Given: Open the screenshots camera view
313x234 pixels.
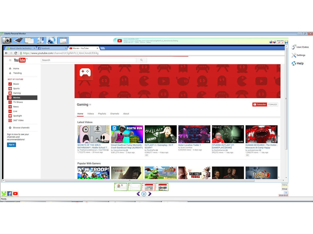Looking at the screenshot, I should coord(7,40).
